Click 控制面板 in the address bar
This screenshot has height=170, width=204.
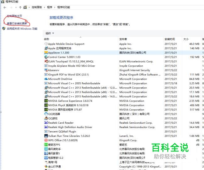[x=37, y=7]
